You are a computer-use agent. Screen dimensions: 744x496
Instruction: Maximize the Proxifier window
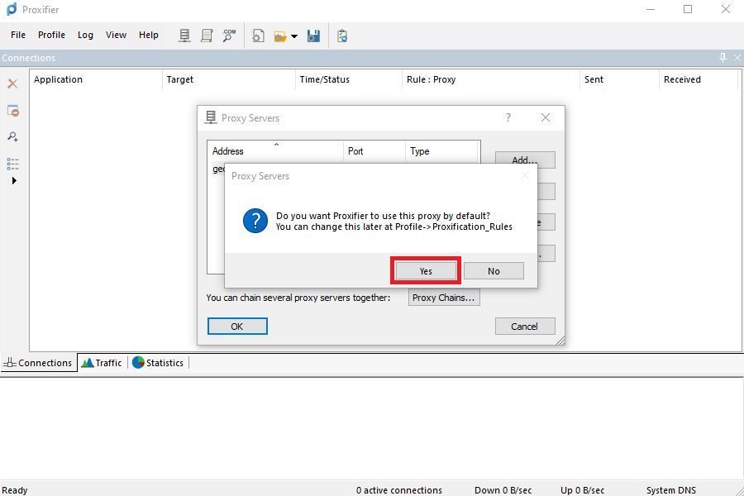688,9
